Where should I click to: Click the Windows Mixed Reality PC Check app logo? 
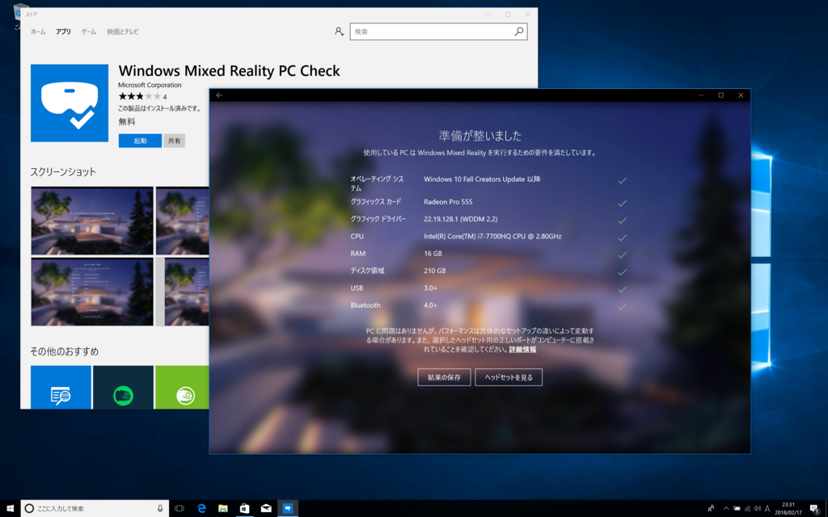point(70,103)
